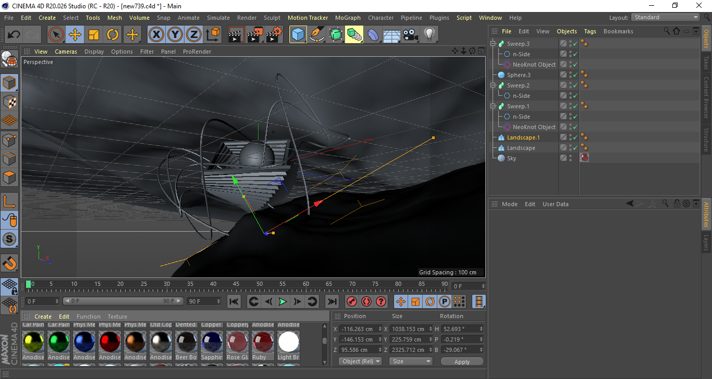Step the H rotation value spinner
The width and height of the screenshot is (712, 379).
click(481, 329)
